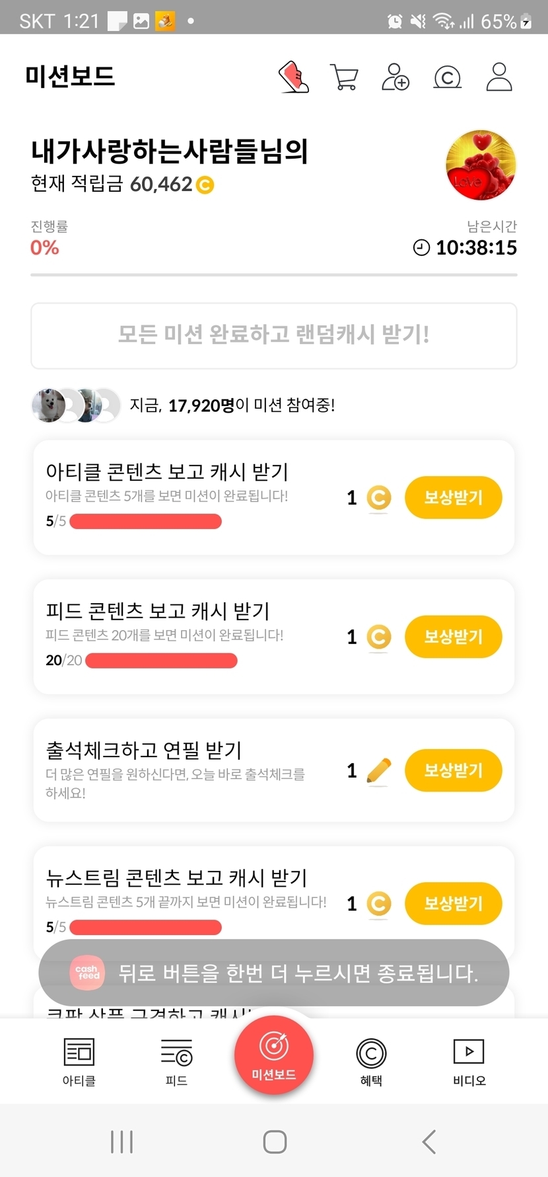This screenshot has width=548, height=1177.
Task: Tap the 아티클 mission red progress bar
Action: point(145,521)
